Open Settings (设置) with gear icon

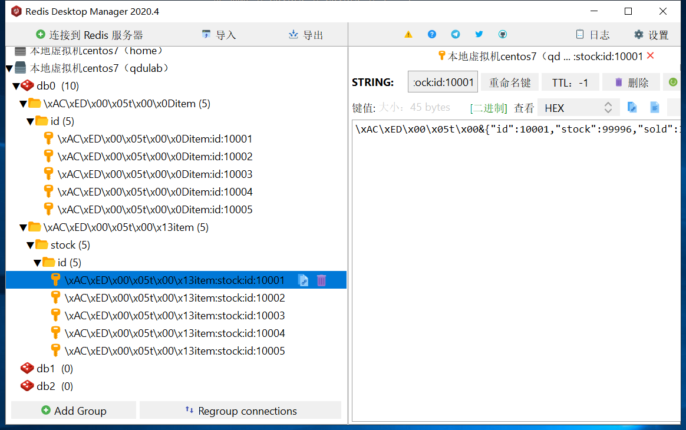(651, 35)
